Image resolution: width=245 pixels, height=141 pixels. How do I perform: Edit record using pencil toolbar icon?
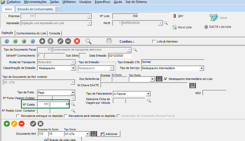click(60, 41)
